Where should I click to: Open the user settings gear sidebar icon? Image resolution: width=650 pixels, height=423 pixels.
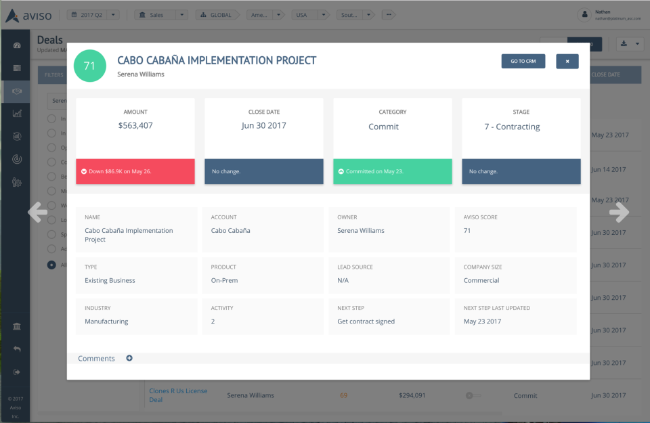click(17, 182)
